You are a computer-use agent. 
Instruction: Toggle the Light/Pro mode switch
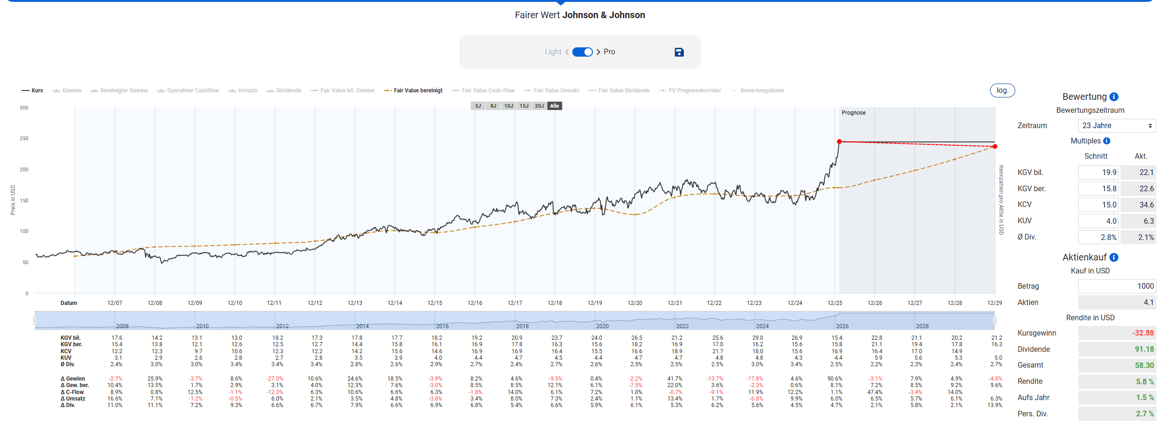point(582,52)
